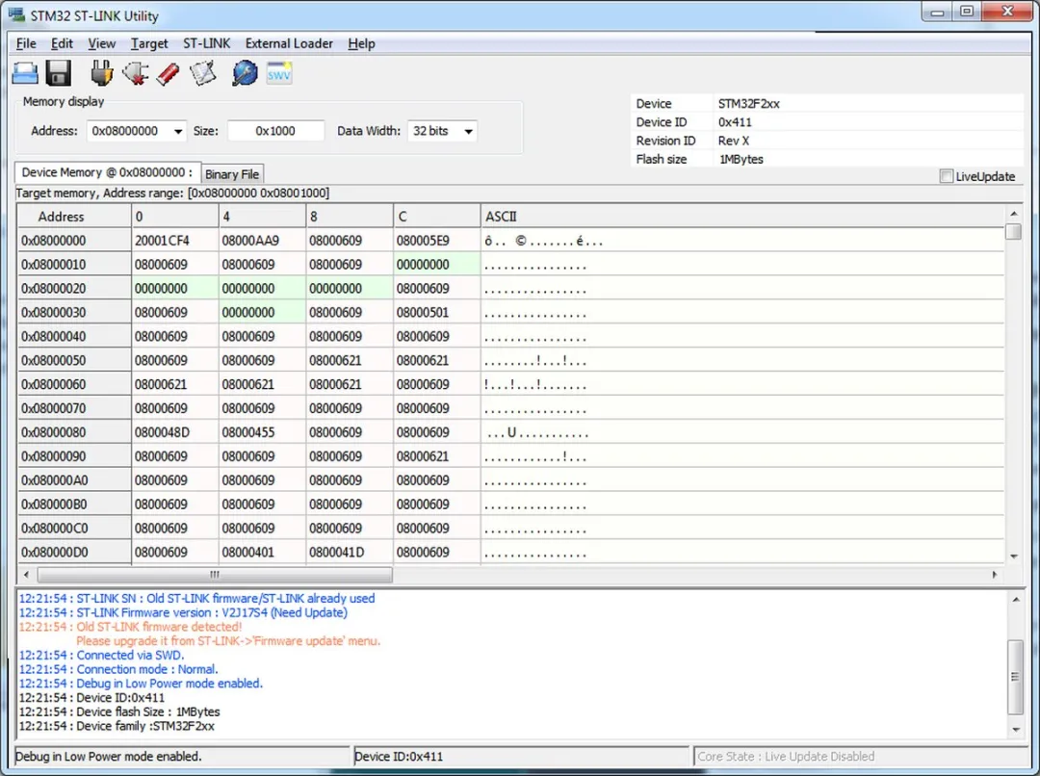
Task: Expand the Address dropdown arrow
Action: pos(178,131)
